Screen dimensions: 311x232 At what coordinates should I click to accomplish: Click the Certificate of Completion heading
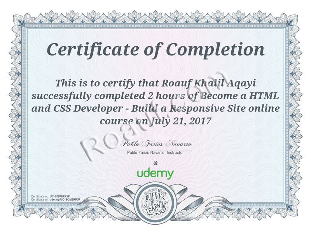[x=155, y=49]
